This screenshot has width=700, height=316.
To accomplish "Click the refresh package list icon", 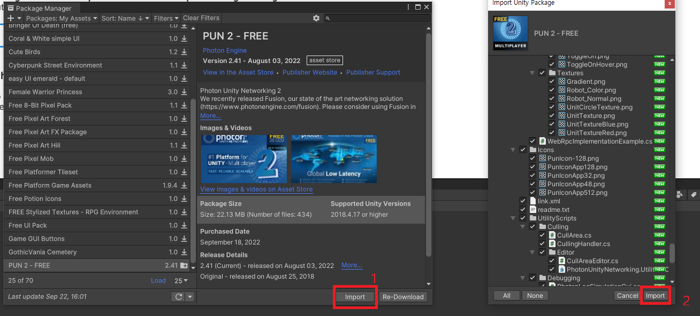I will 179,297.
